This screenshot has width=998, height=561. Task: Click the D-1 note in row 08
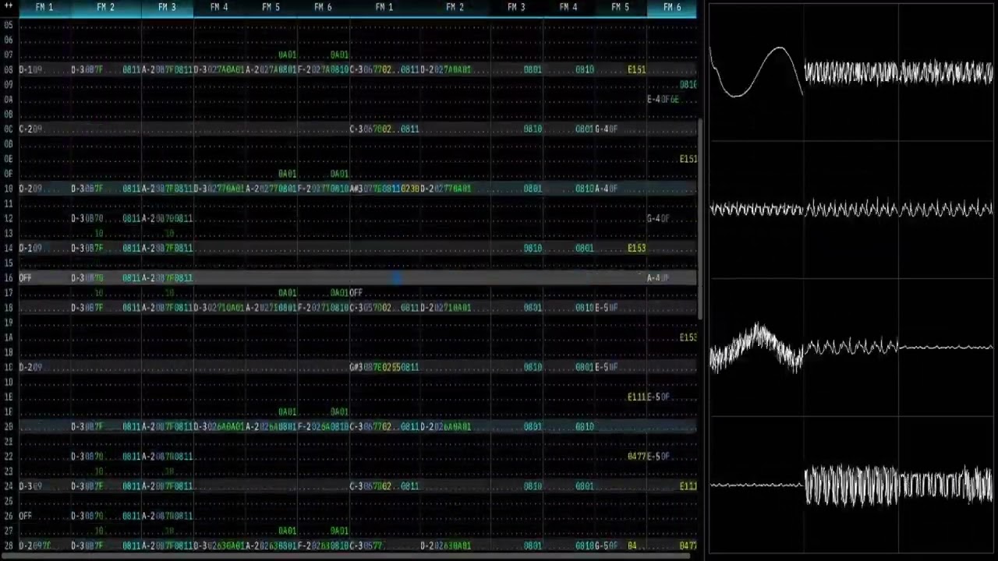[26, 70]
